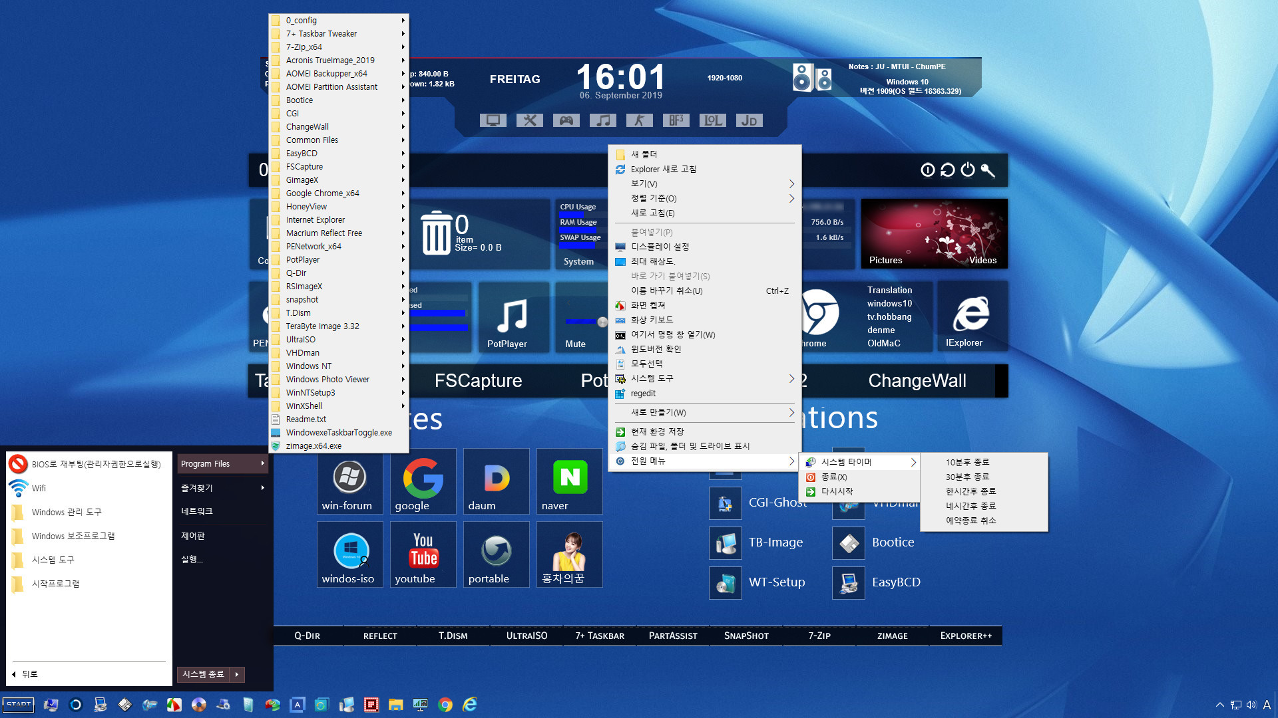The height and width of the screenshot is (718, 1278).
Task: Click the tv.hobbang link in the tile
Action: tap(889, 317)
